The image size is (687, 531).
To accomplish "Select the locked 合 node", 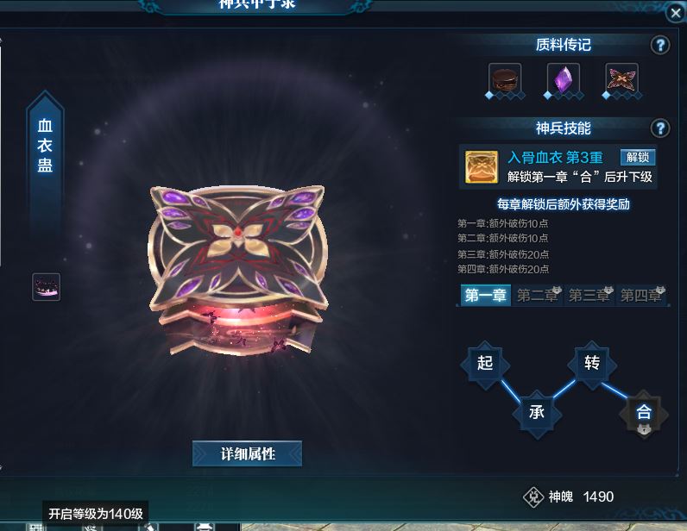I will pyautogui.click(x=644, y=413).
